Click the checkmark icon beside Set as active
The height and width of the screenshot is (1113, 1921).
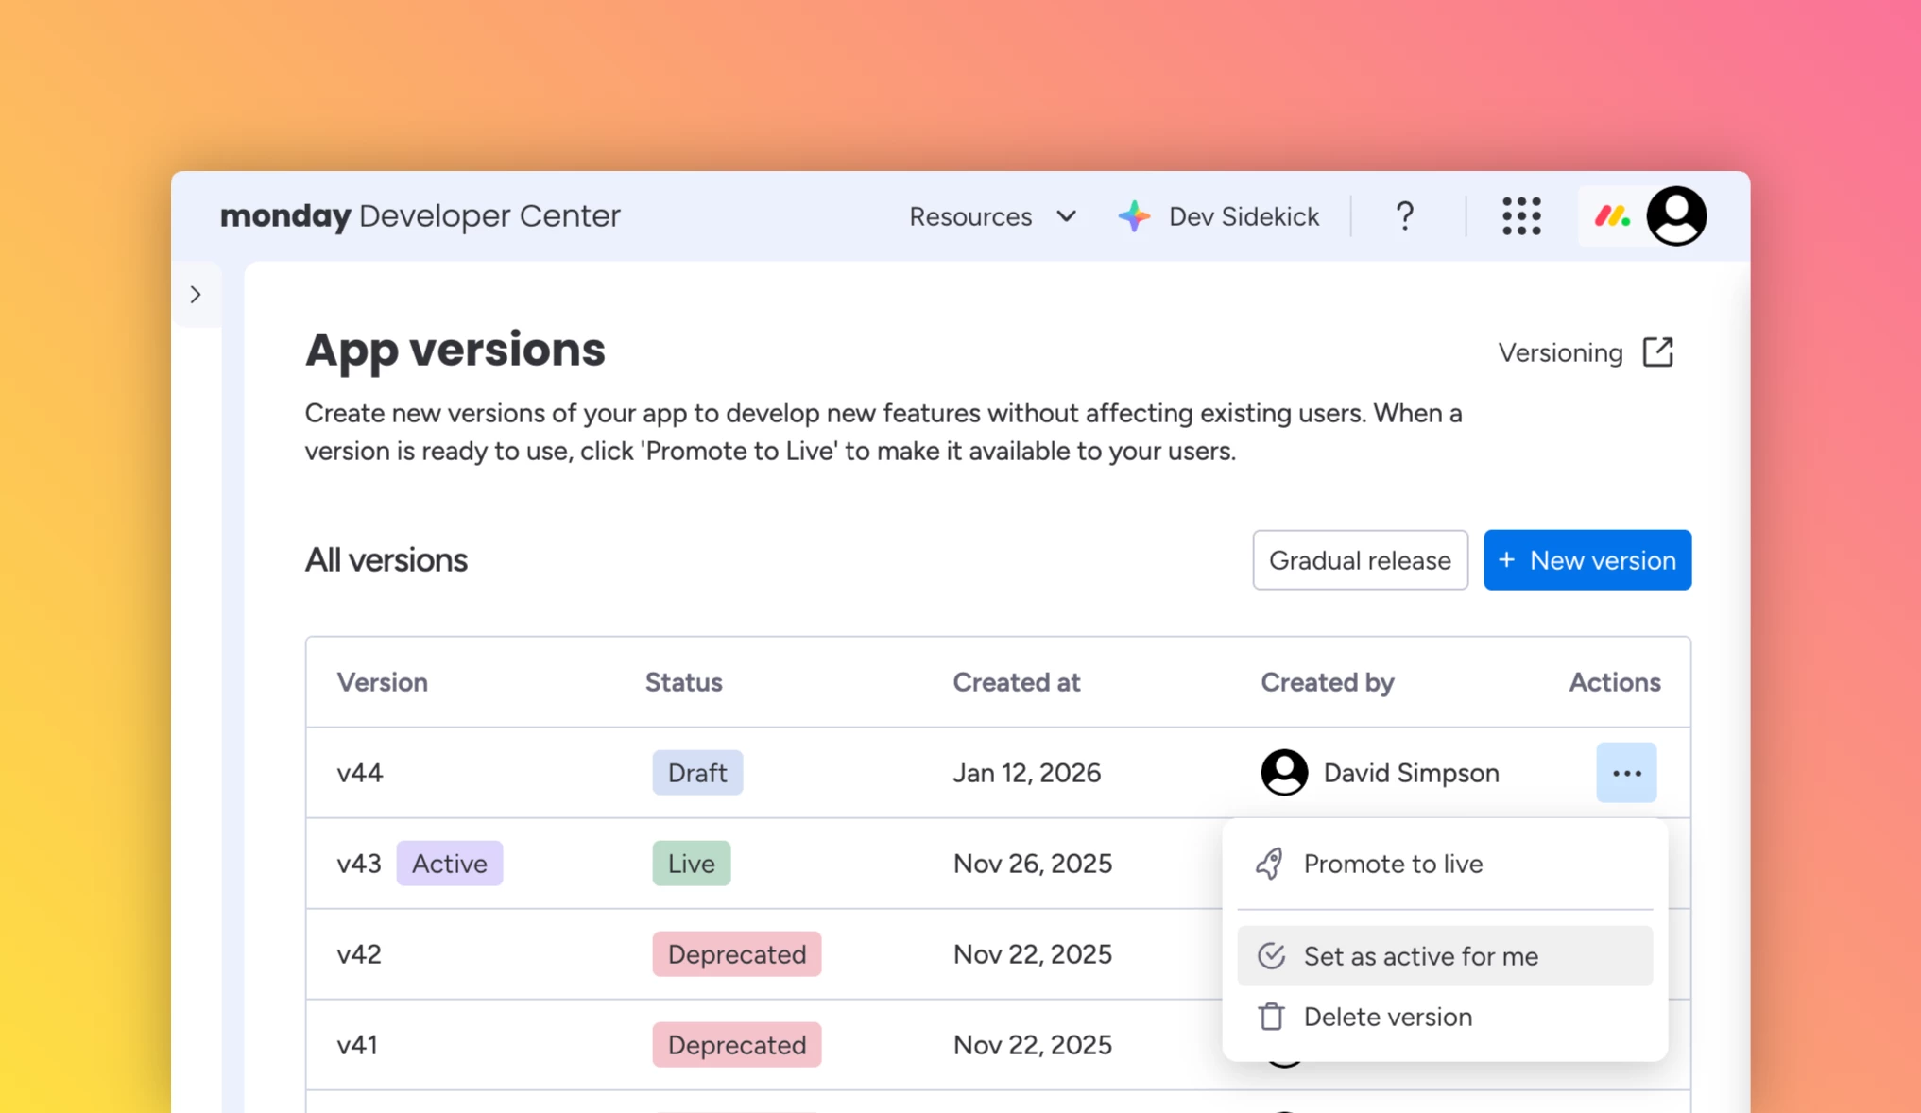(x=1270, y=955)
